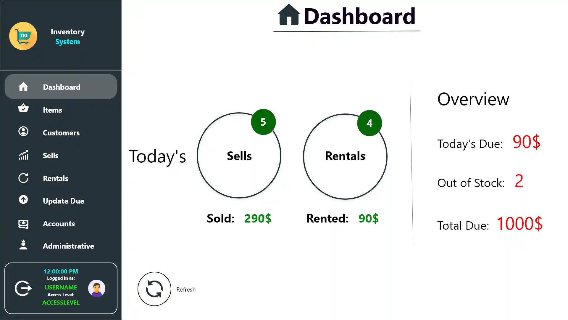This screenshot has width=568, height=320.
Task: Select the Dashboard home icon
Action: coord(23,87)
